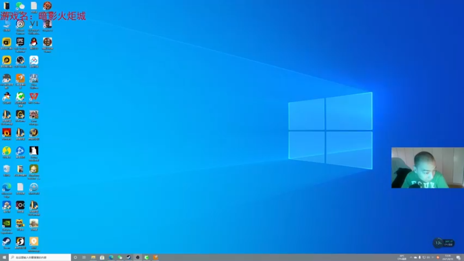Screen dimensions: 464x261
Task: Select the black-and-white Galaxy game icon
Action: [34, 151]
